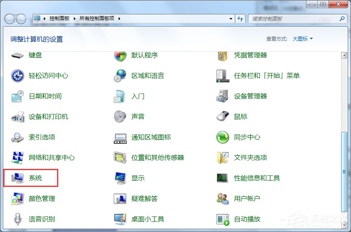The image size is (351, 232).
Task: Click the refresh button beside address bar
Action: tap(240, 19)
